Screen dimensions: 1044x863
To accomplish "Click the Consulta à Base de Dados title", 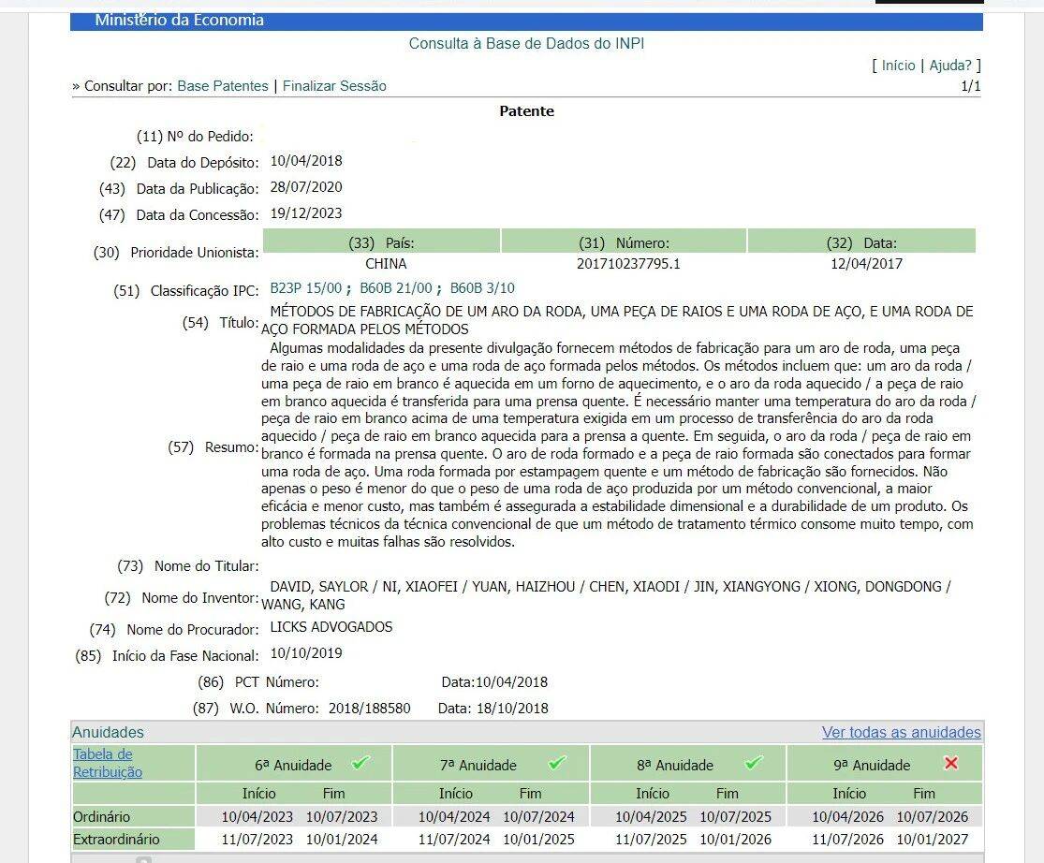I will click(526, 44).
